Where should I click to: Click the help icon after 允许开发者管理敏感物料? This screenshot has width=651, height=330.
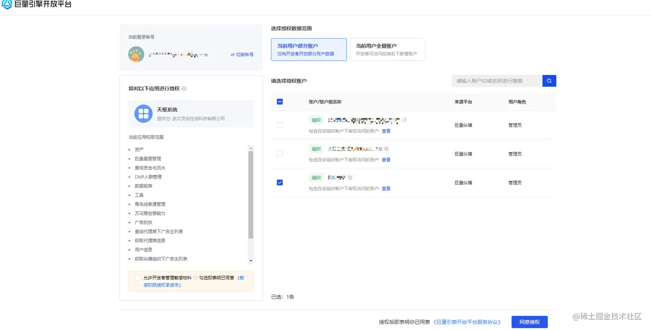point(195,278)
